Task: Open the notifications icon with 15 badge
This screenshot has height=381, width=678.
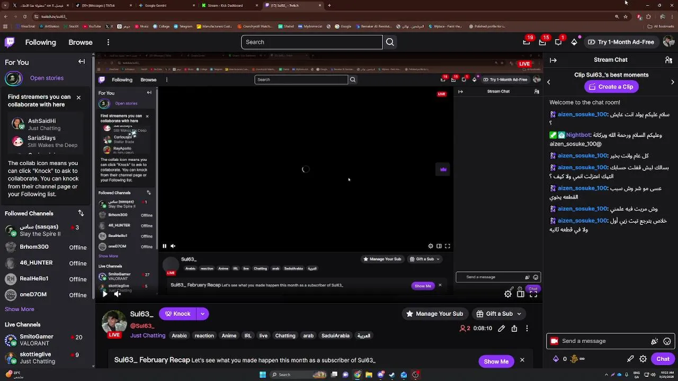Action: point(542,42)
